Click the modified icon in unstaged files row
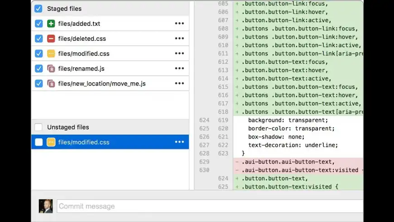The width and height of the screenshot is (394, 222). tap(51, 142)
